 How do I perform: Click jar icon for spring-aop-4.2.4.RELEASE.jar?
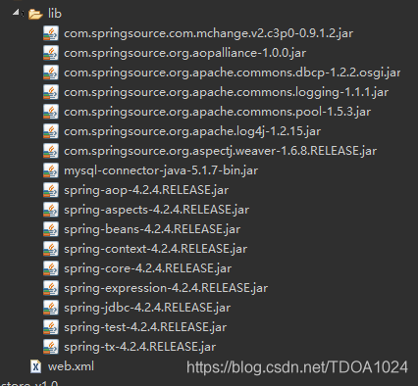click(51, 190)
